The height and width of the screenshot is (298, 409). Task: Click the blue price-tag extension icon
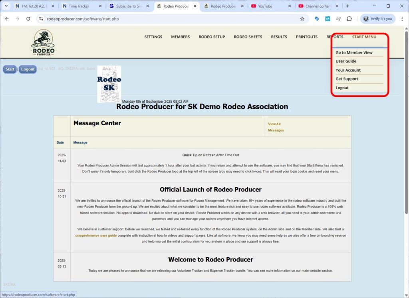coord(317,18)
